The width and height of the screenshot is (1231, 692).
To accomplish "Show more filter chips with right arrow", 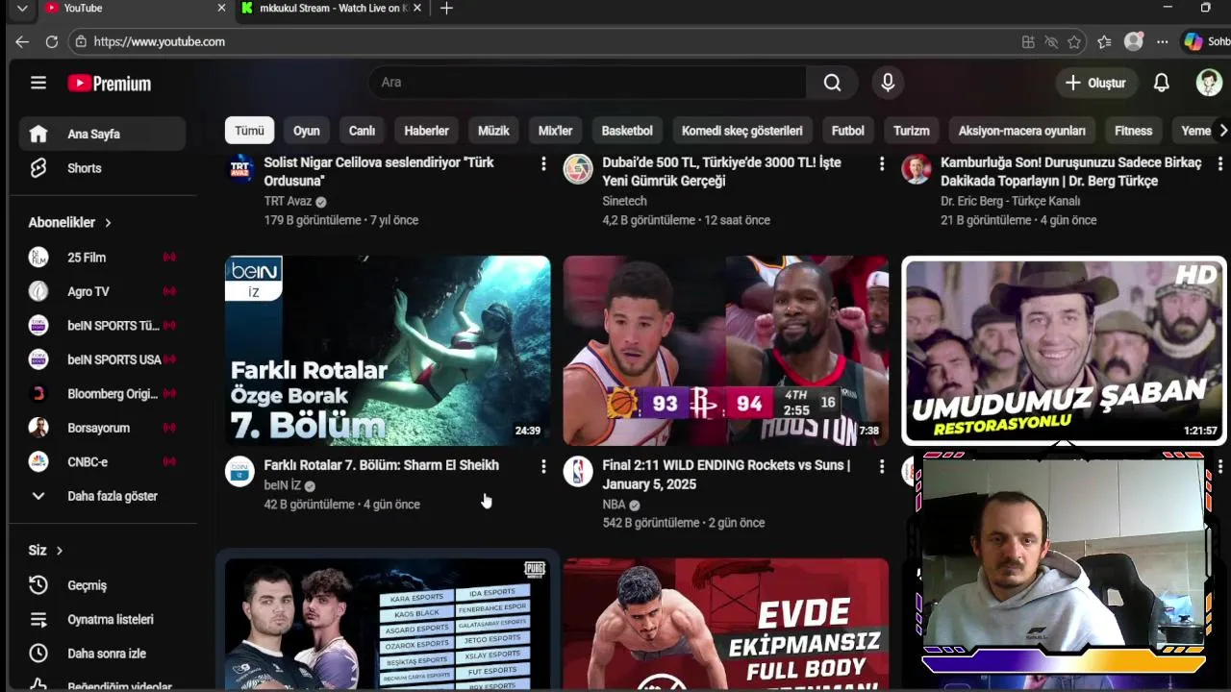I will pyautogui.click(x=1222, y=131).
